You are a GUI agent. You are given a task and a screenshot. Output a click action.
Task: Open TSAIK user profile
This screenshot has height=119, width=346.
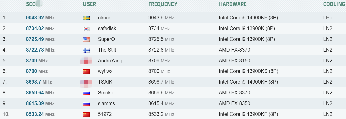click(105, 82)
